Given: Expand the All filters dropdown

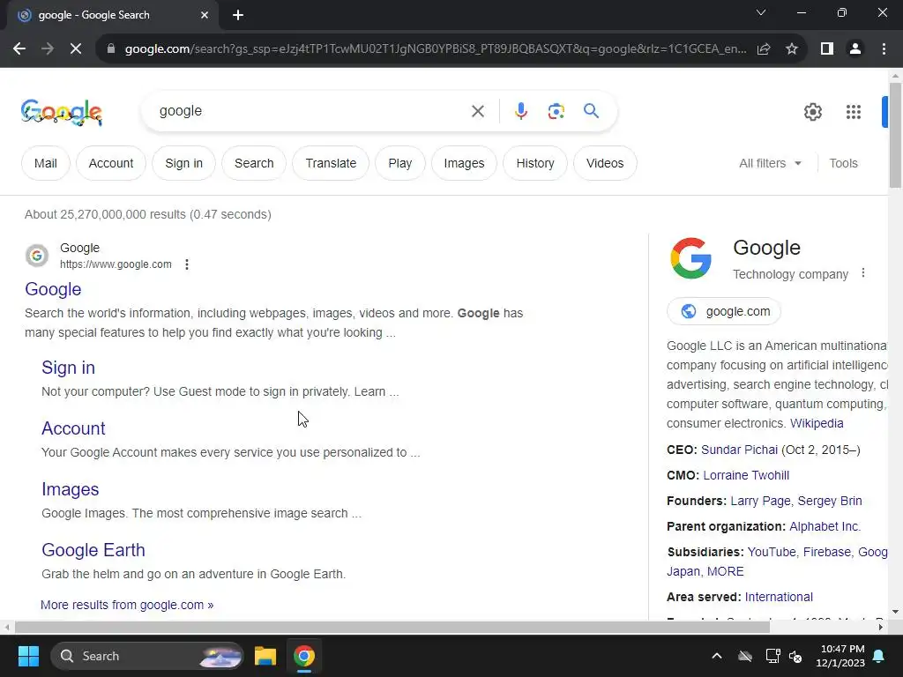Looking at the screenshot, I should point(770,163).
